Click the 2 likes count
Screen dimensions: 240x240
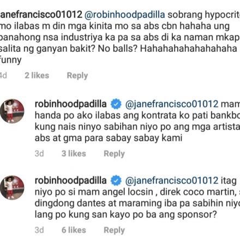[x=37, y=75]
